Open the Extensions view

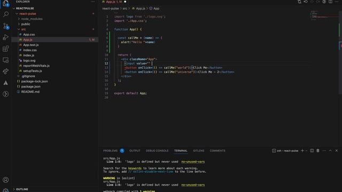(6, 49)
